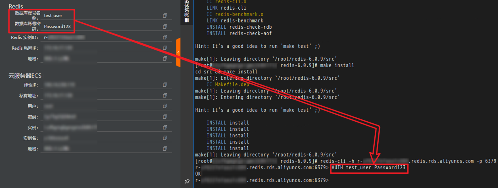
Task: Copy the 用户 value under 云服务器ECS
Action: 165,106
